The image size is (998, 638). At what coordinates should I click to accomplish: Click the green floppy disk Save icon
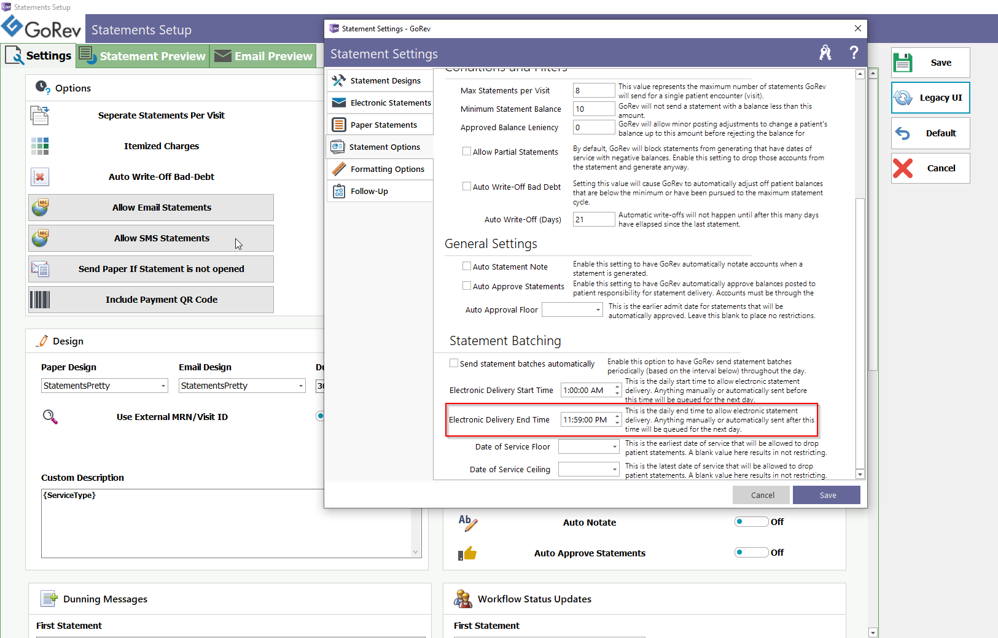903,63
